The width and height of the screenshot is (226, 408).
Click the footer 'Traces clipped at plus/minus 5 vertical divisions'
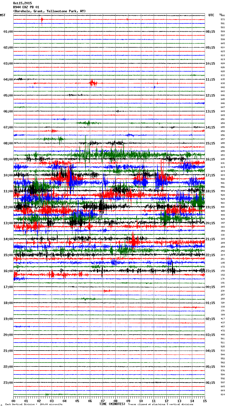coord(161,404)
